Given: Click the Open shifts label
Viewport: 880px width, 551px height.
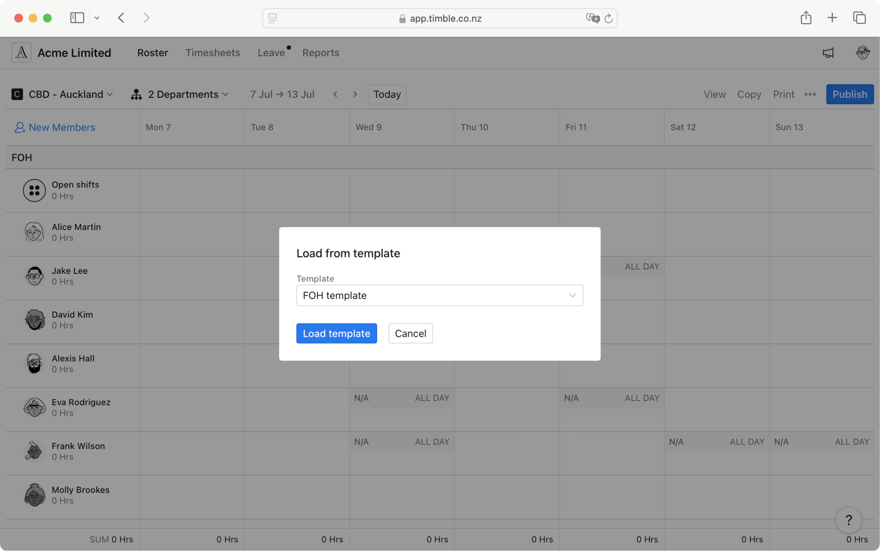Looking at the screenshot, I should [75, 184].
